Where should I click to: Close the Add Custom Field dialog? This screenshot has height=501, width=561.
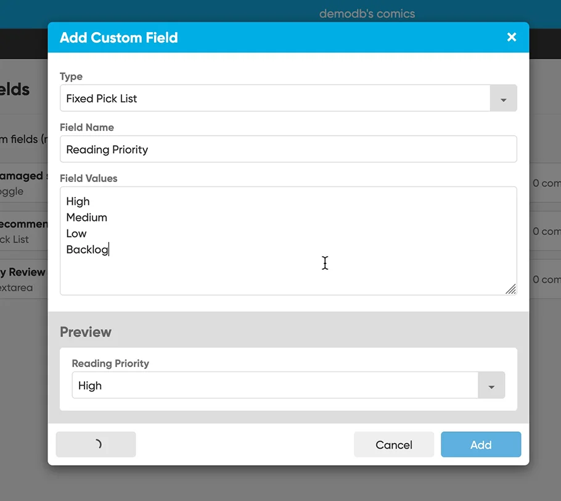pos(511,37)
